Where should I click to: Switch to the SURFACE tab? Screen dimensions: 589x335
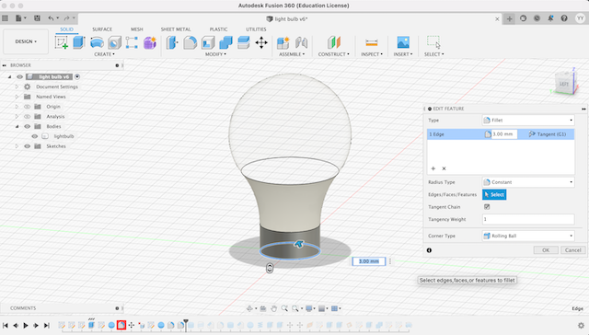(x=102, y=29)
